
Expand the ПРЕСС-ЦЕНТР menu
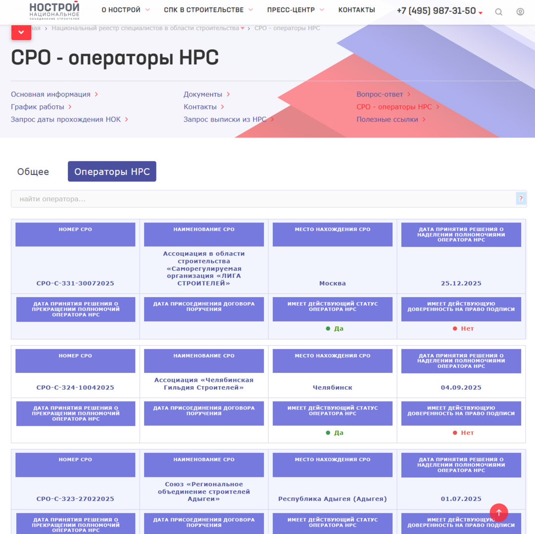click(295, 10)
